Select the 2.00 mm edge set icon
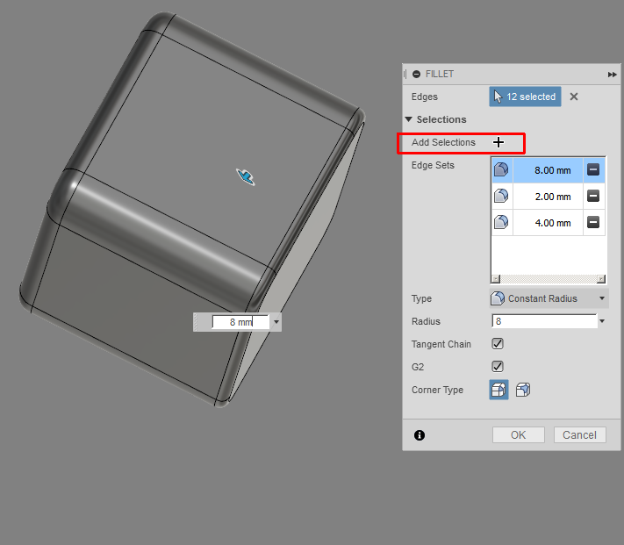This screenshot has height=545, width=624. 501,196
